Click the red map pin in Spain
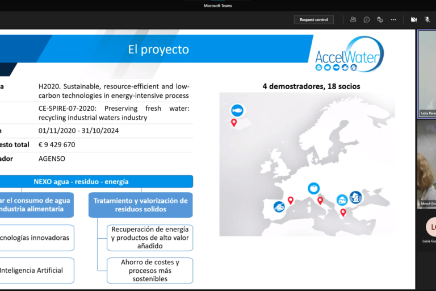The width and height of the screenshot is (436, 291). [291, 200]
